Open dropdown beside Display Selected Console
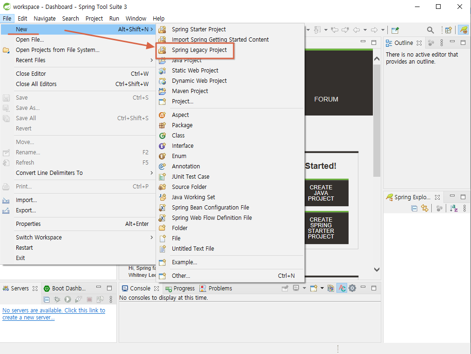 tap(304, 288)
